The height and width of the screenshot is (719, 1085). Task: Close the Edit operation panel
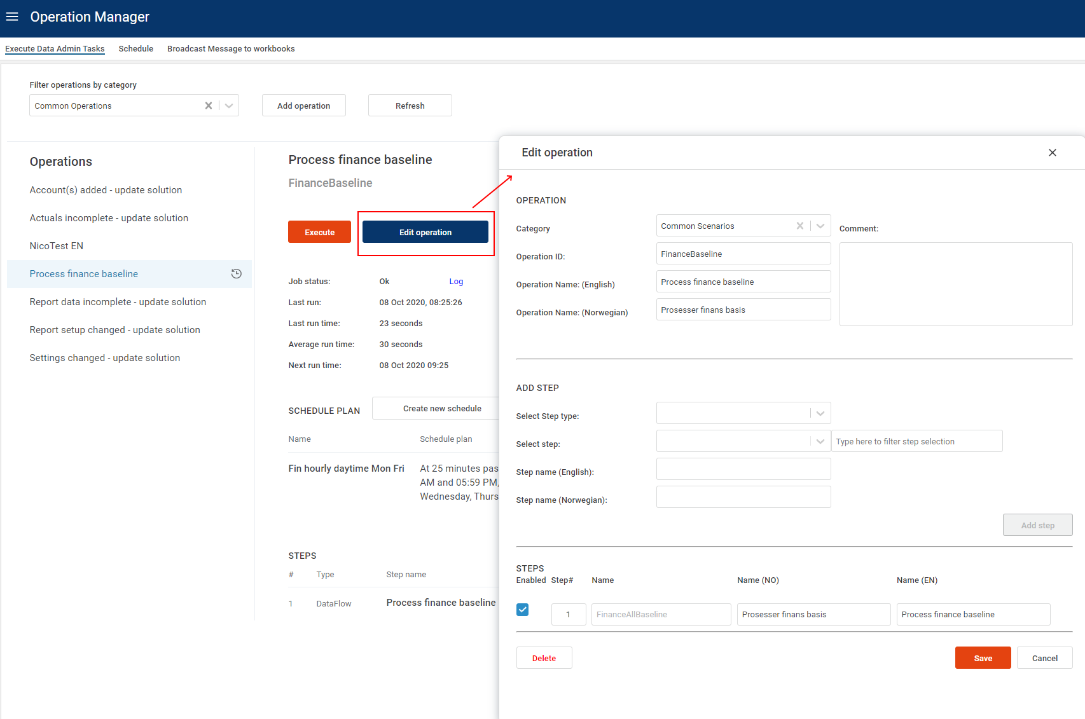click(1053, 153)
